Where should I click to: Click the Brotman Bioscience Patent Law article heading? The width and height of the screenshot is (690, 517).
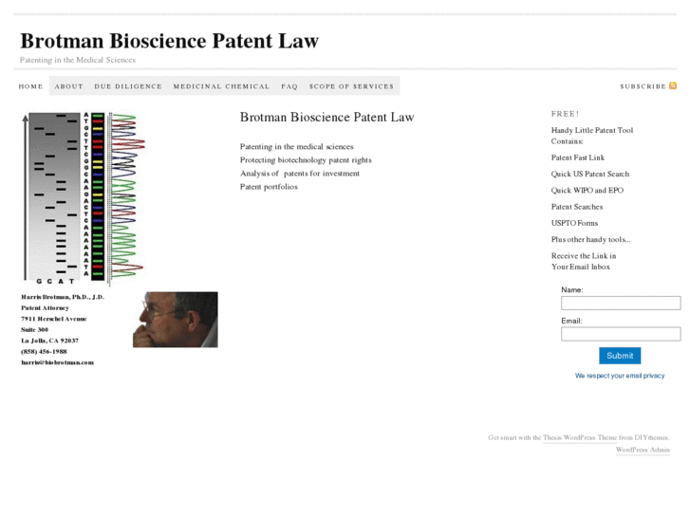coord(326,118)
